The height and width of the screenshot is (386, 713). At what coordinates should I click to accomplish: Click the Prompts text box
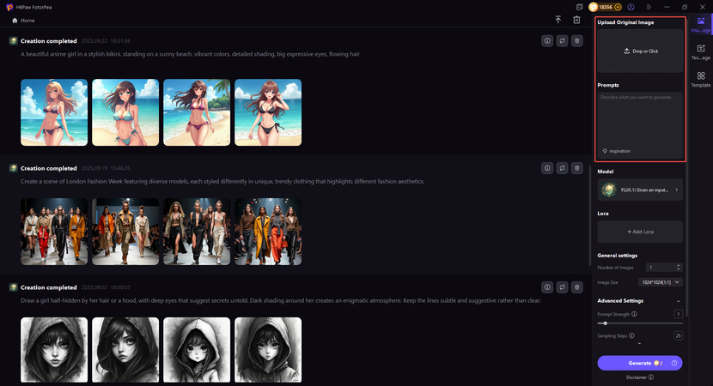coord(640,125)
